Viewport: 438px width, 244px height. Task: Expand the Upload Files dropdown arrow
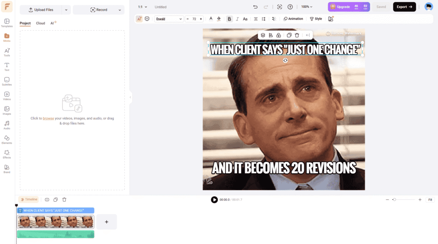pyautogui.click(x=66, y=10)
